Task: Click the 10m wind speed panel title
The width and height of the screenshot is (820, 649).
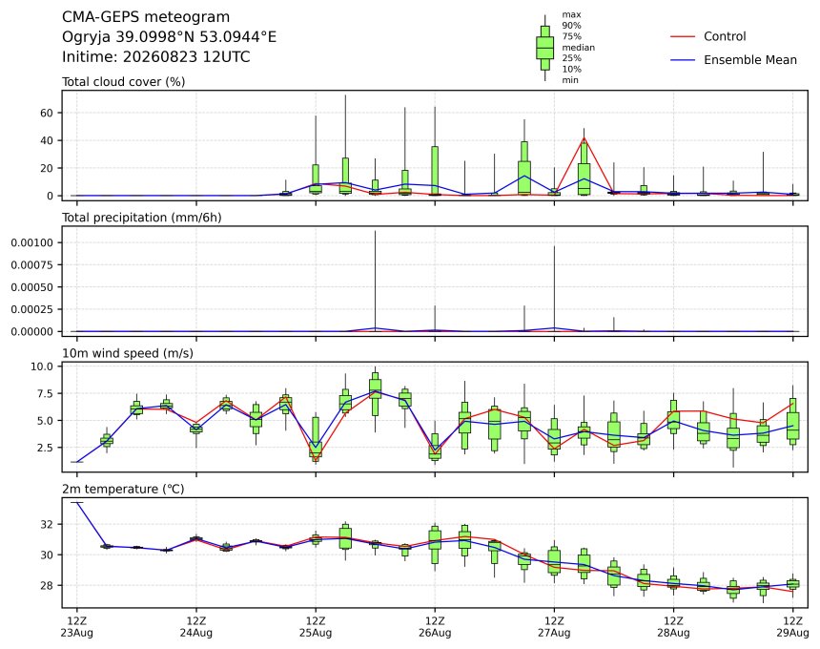Action: (128, 353)
